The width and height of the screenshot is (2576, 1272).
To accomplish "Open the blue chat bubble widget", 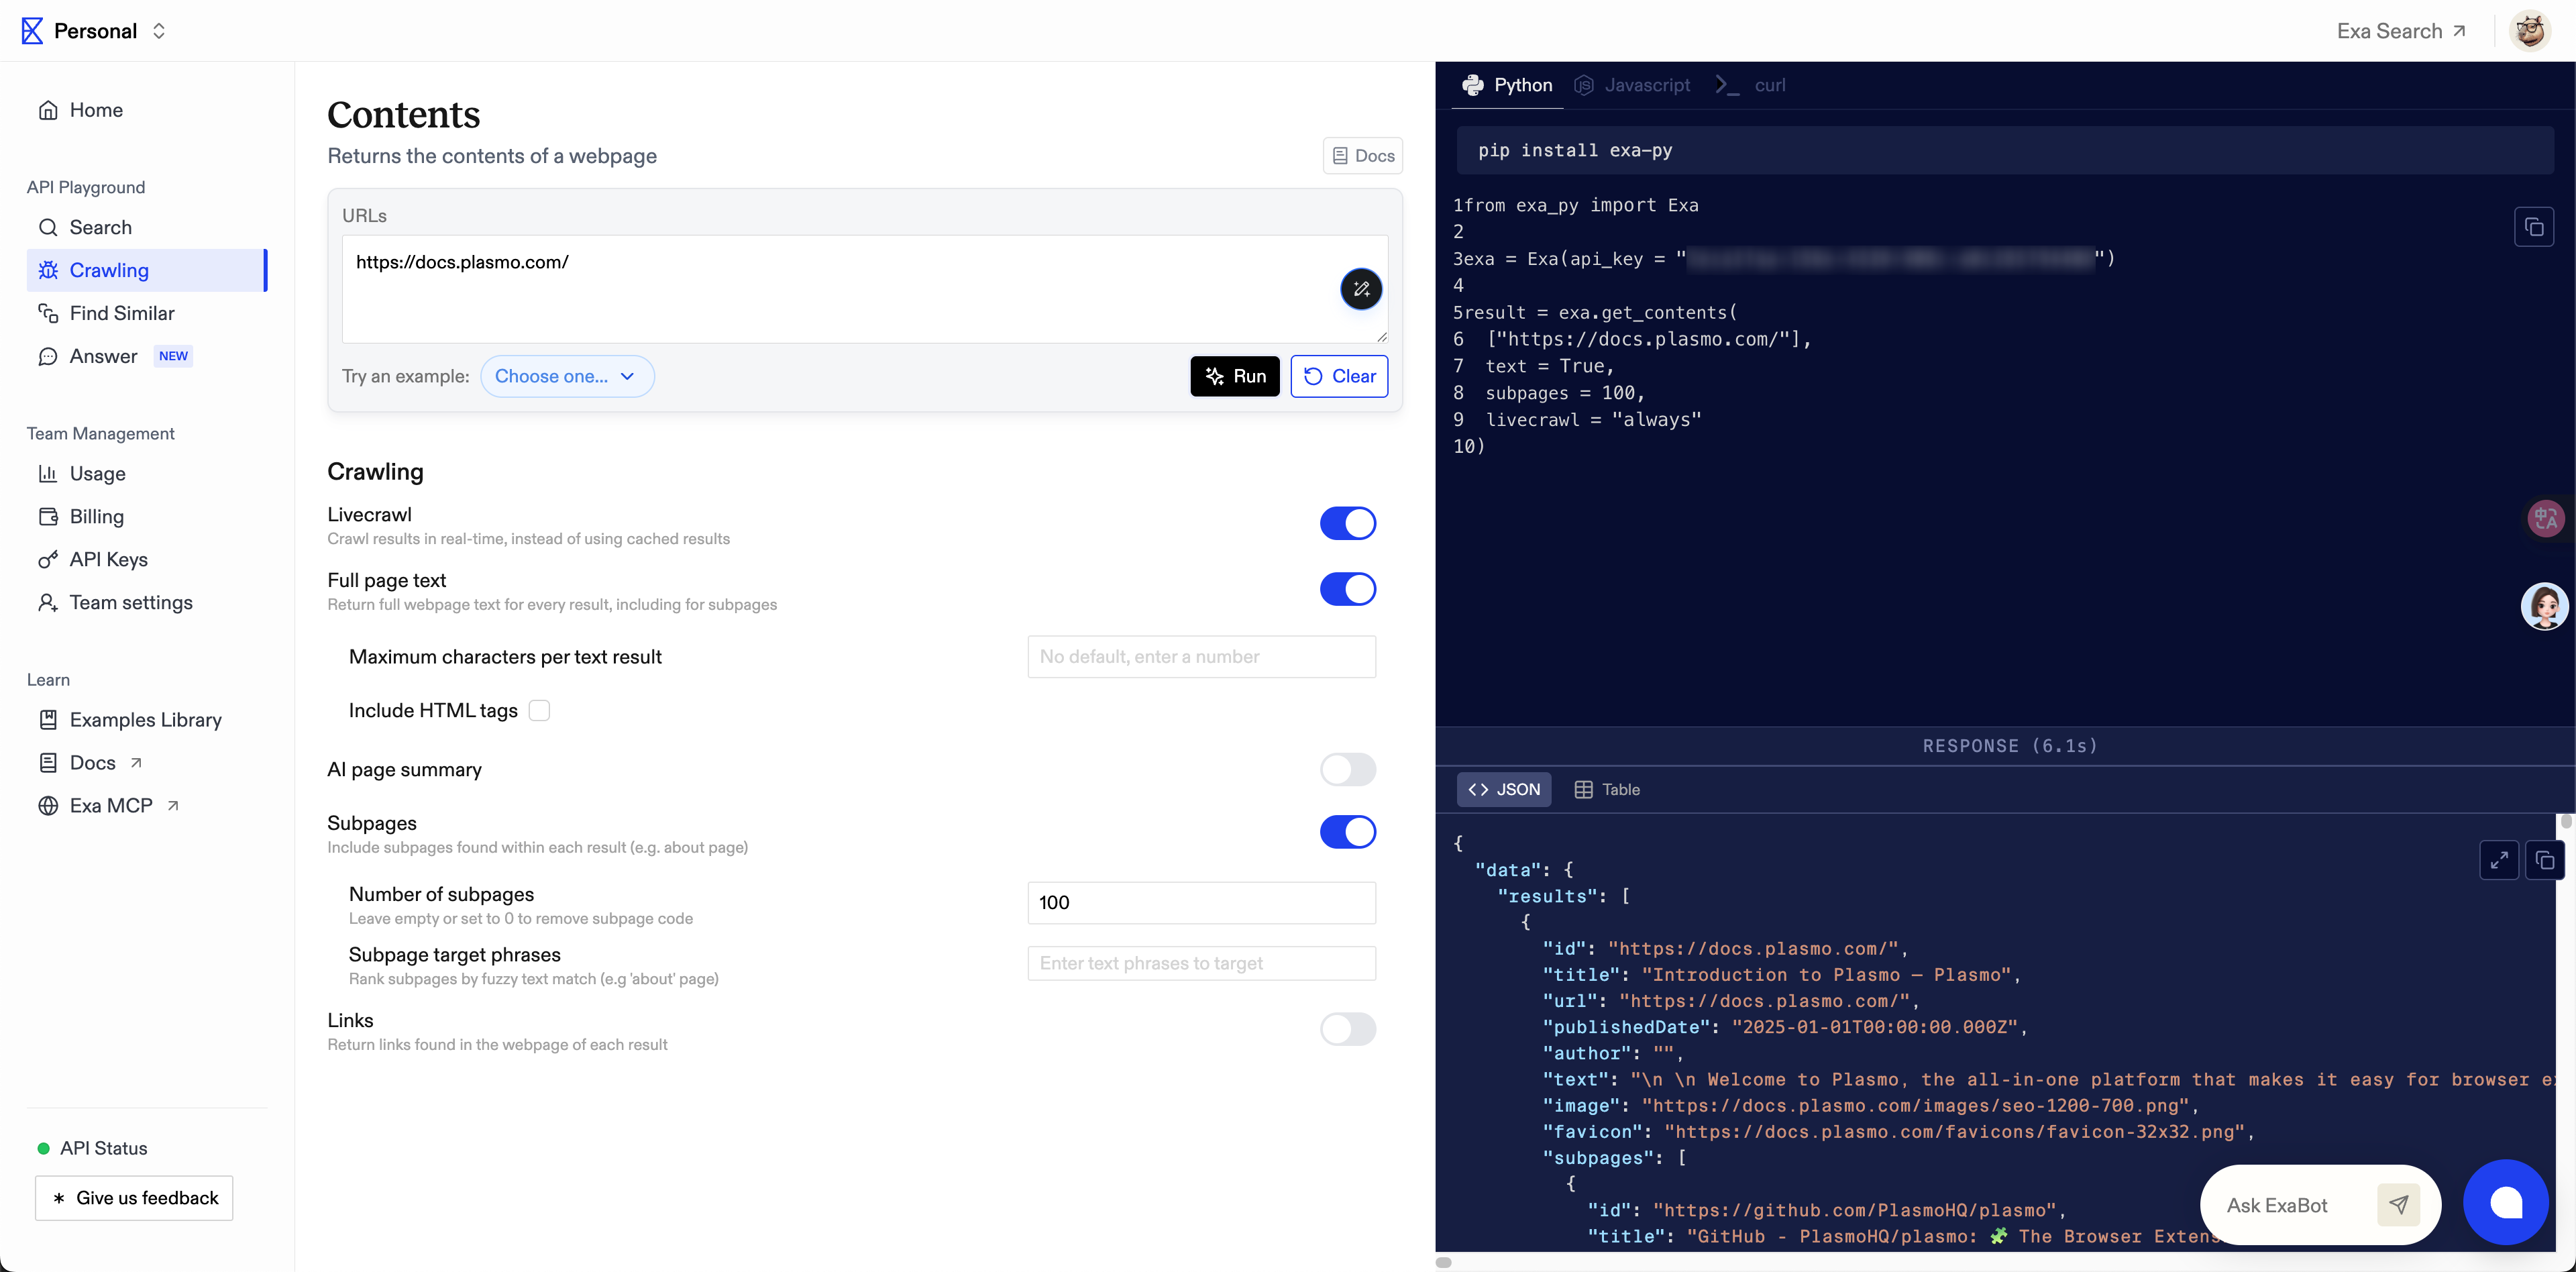I will tap(2505, 1202).
